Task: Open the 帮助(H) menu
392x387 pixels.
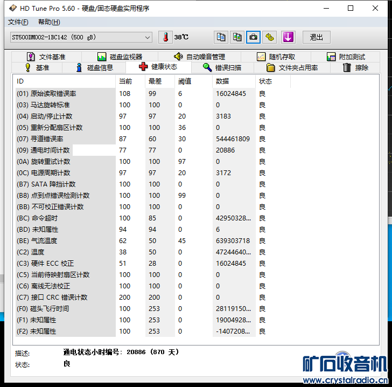Action: [49, 22]
